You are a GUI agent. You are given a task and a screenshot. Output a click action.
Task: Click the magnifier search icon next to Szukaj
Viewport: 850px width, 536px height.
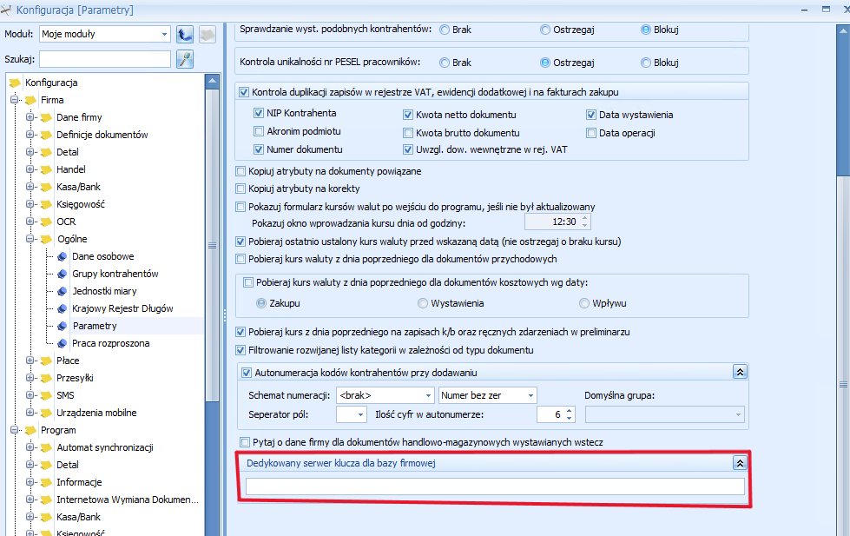pos(184,59)
